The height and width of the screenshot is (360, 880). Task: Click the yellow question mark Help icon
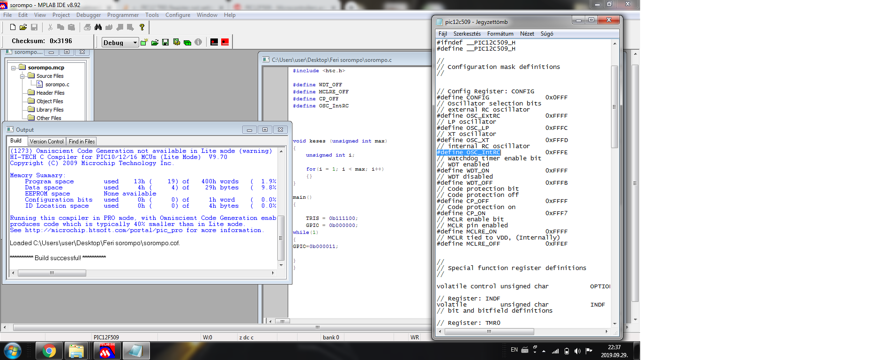[142, 27]
